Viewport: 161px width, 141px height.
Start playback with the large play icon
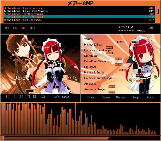point(15,97)
